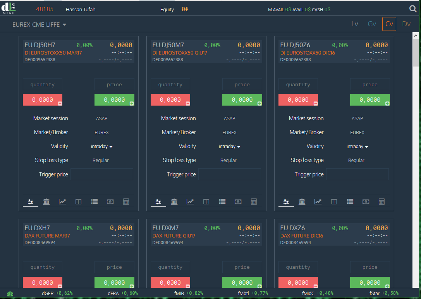Open Validity intraday dropdown for EU.DJ50Z6
This screenshot has height=299, width=421.
357,147
